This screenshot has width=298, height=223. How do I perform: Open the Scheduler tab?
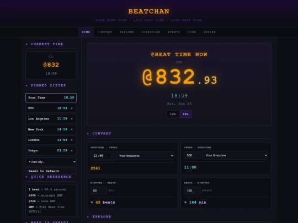(151, 32)
